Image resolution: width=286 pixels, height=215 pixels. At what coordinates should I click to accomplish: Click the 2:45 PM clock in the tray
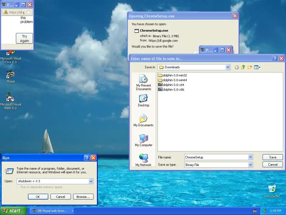[x=276, y=211]
